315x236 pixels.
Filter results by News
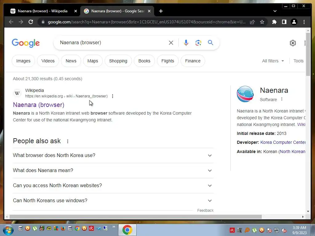point(71,61)
